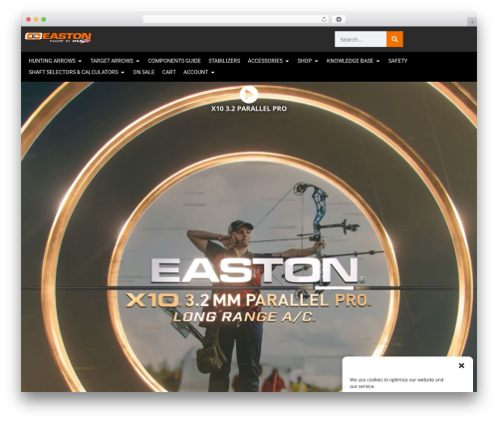Click the orange search magnifier button
This screenshot has width=498, height=422.
[394, 39]
